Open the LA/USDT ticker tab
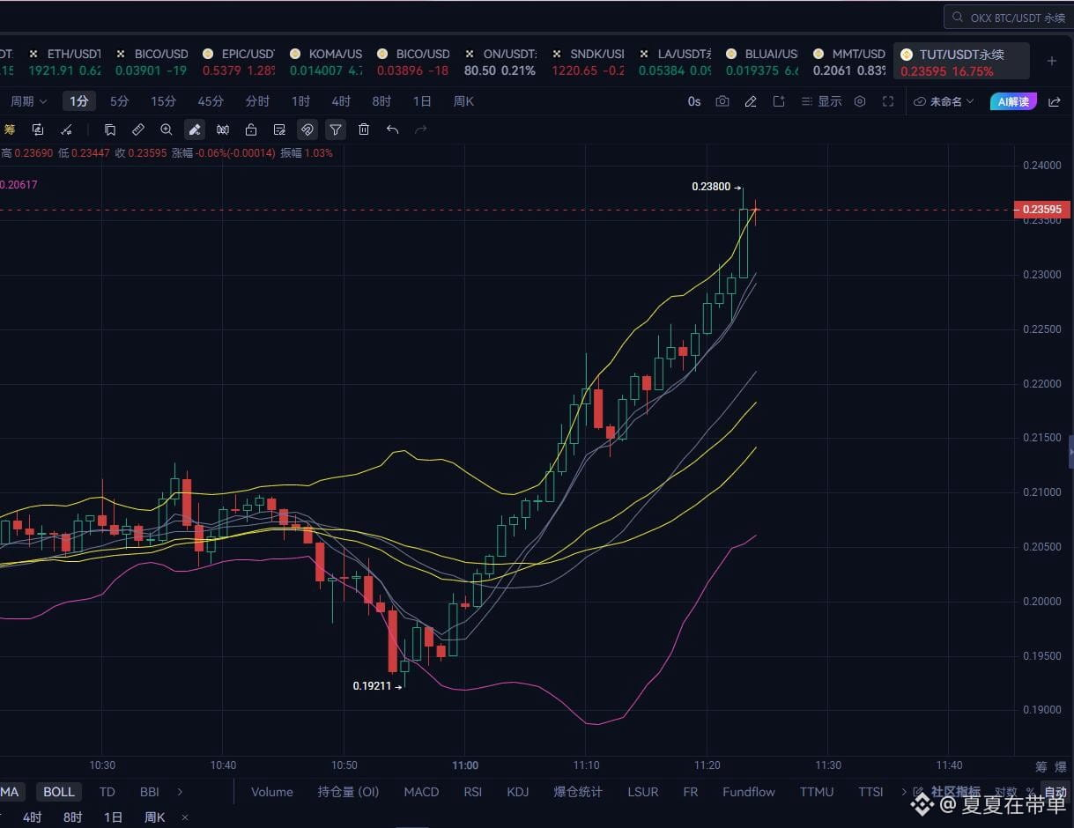The image size is (1074, 828). [675, 62]
